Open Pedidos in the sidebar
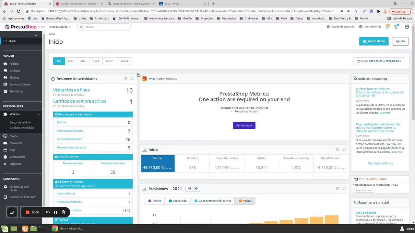Image resolution: width=415 pixels, height=233 pixels. pos(14,64)
